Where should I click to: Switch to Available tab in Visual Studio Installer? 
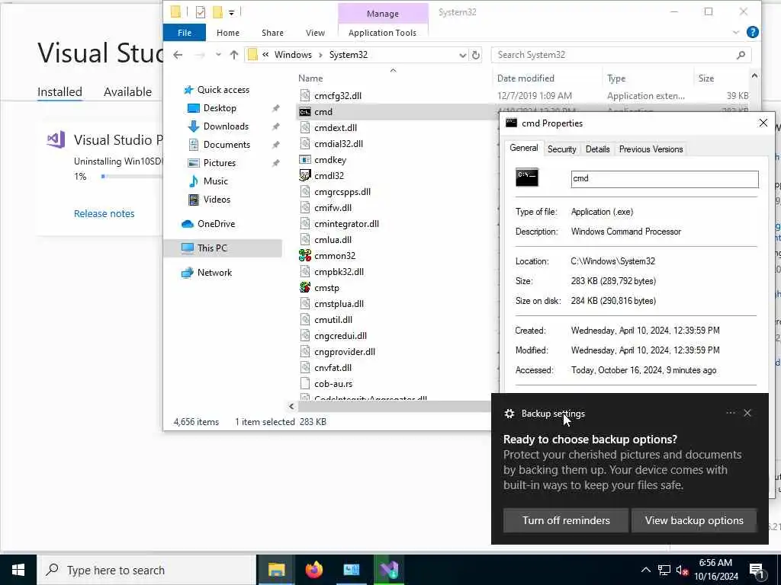[x=127, y=92]
